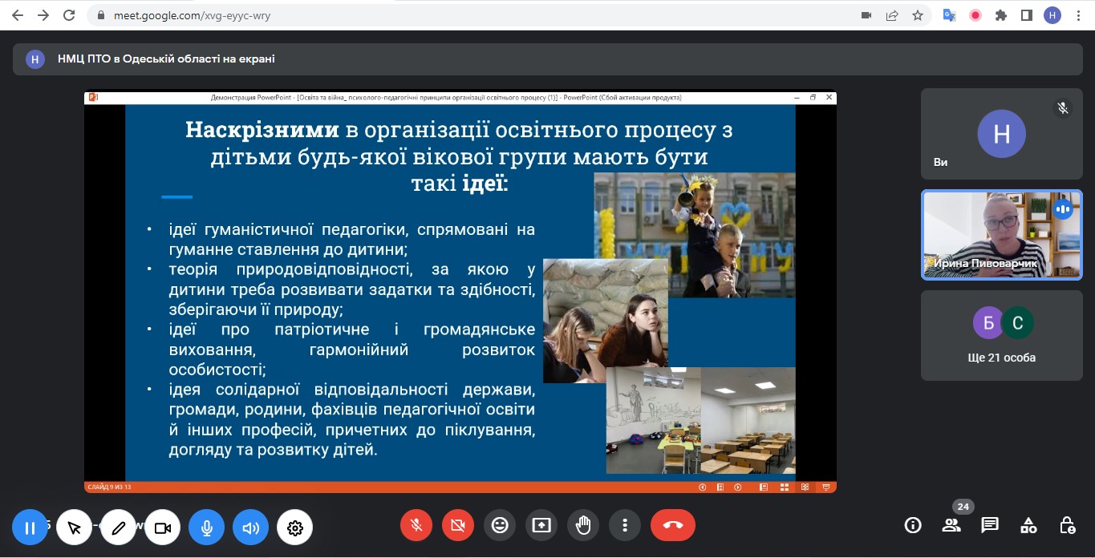Open recorder settings gear
This screenshot has height=558, width=1095.
[294, 528]
